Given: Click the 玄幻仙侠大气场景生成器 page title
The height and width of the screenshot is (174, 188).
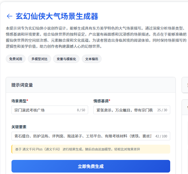Looking at the screenshot, I should 57,16.
